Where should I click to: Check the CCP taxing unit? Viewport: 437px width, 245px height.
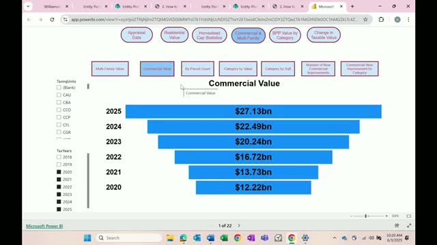tap(59, 117)
